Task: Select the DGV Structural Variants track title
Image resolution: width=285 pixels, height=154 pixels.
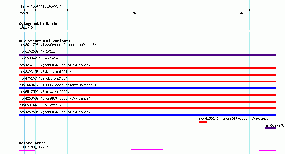Action: (x=45, y=41)
